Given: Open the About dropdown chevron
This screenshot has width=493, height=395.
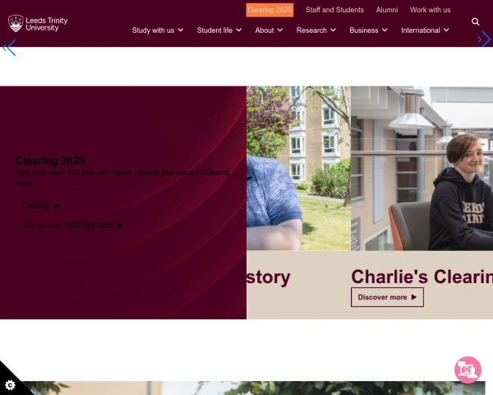Looking at the screenshot, I should [280, 30].
